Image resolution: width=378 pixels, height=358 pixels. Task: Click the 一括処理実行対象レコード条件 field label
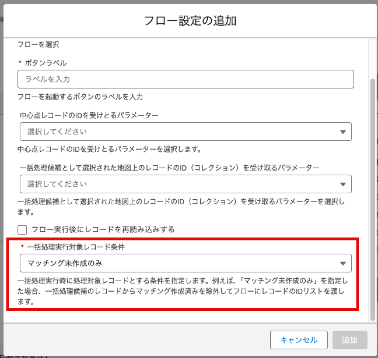click(76, 247)
